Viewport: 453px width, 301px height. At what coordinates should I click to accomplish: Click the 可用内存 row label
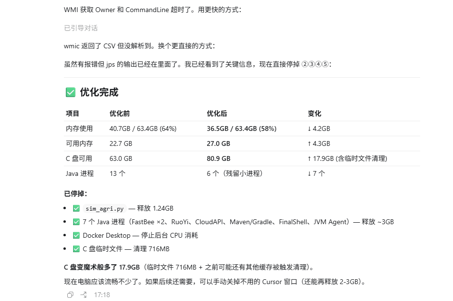coord(79,143)
